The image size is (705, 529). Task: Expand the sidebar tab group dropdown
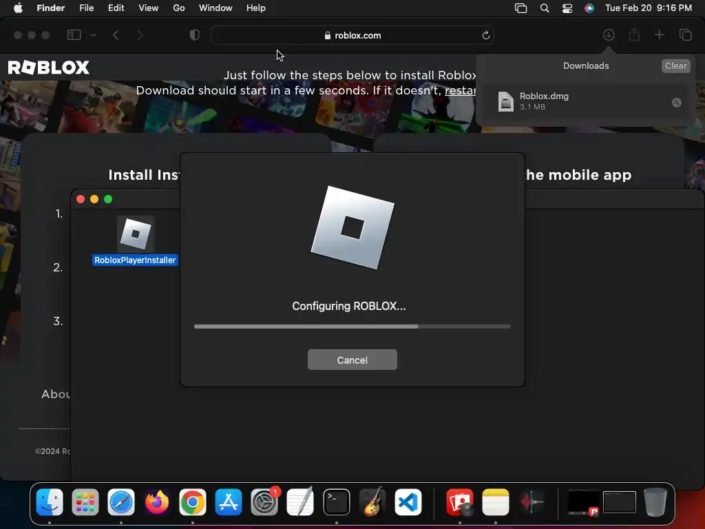click(x=94, y=35)
